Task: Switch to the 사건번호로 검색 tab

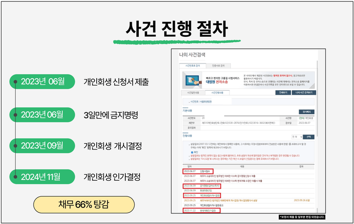Action: coord(192,66)
